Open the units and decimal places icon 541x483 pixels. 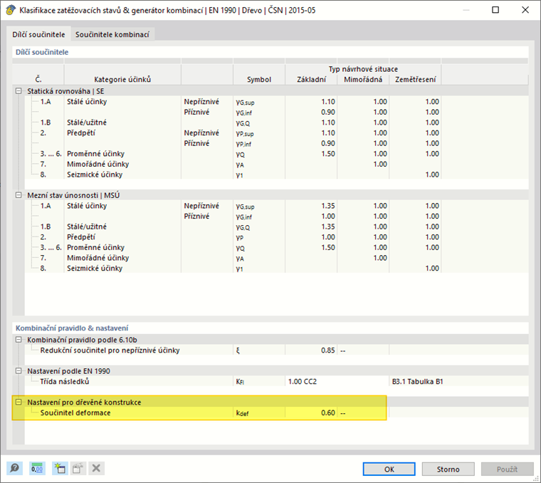[x=37, y=468]
